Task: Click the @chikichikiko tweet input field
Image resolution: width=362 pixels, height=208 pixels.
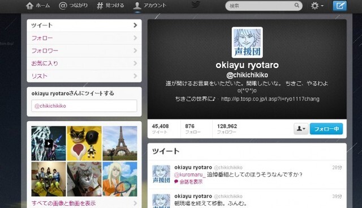Action: click(x=84, y=106)
